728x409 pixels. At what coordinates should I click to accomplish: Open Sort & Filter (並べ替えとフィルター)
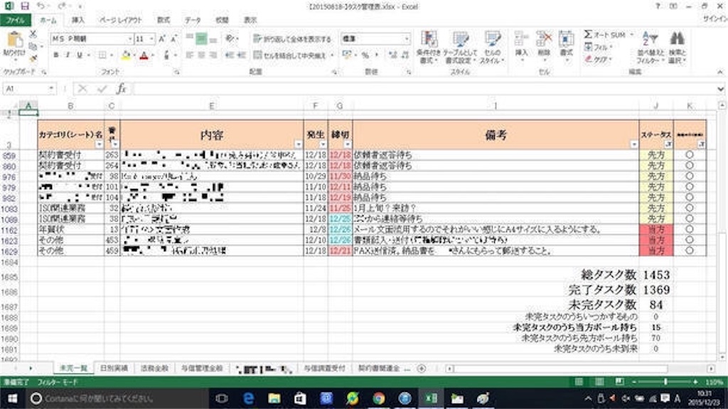pyautogui.click(x=651, y=47)
